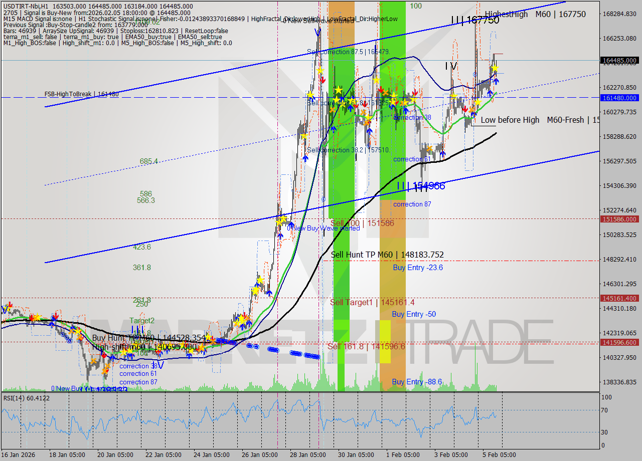Click the FSB-HighToBreak | 161480 dashed line label

82,94
